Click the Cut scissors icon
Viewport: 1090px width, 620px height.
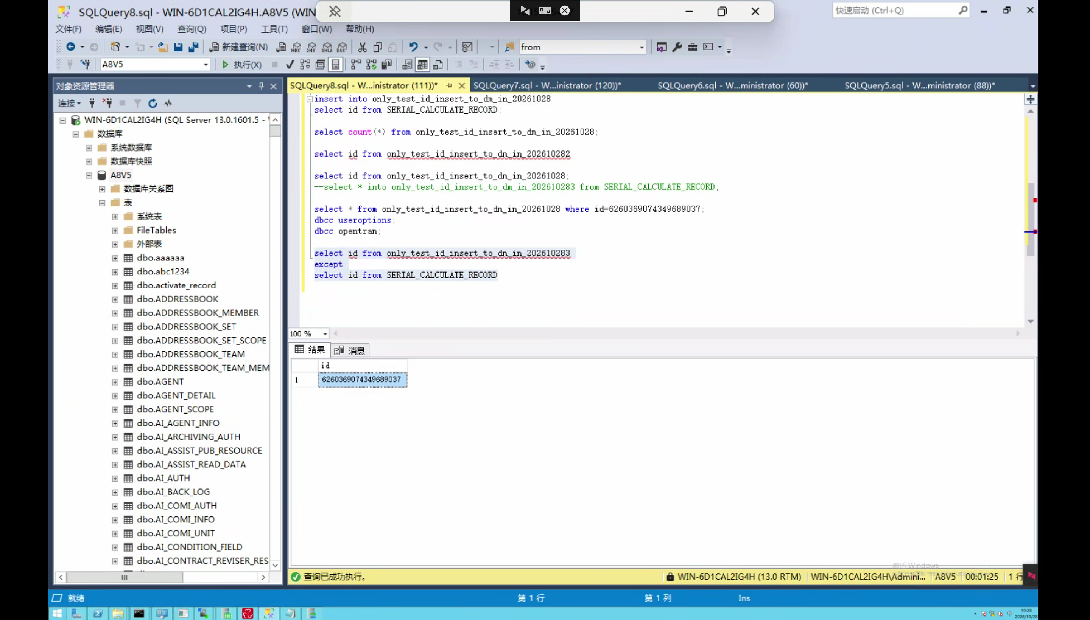[x=362, y=47]
